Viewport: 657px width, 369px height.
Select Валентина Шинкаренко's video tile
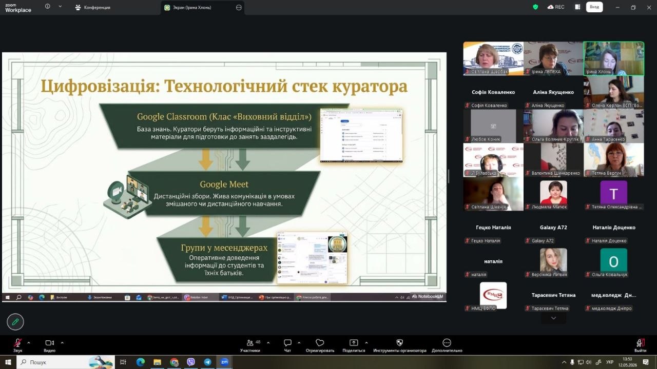pos(553,160)
